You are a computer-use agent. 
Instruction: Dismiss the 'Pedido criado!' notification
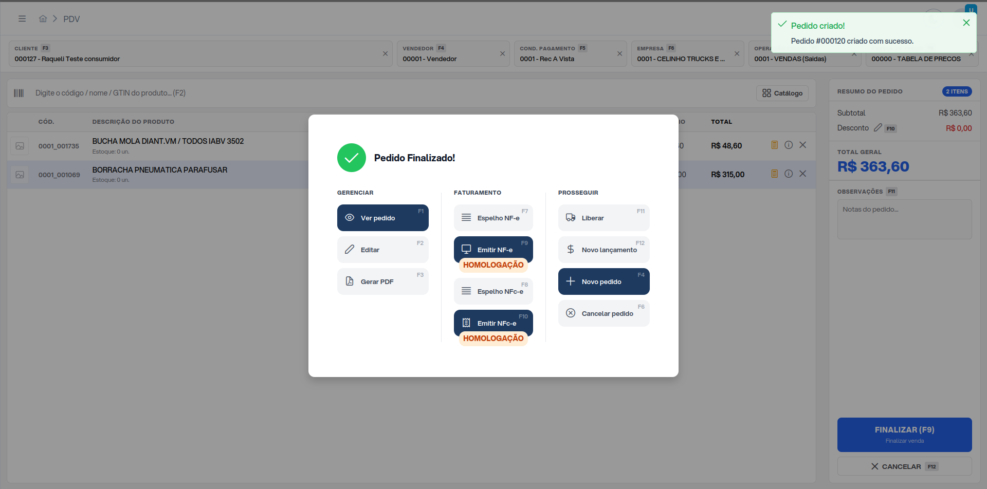[966, 23]
